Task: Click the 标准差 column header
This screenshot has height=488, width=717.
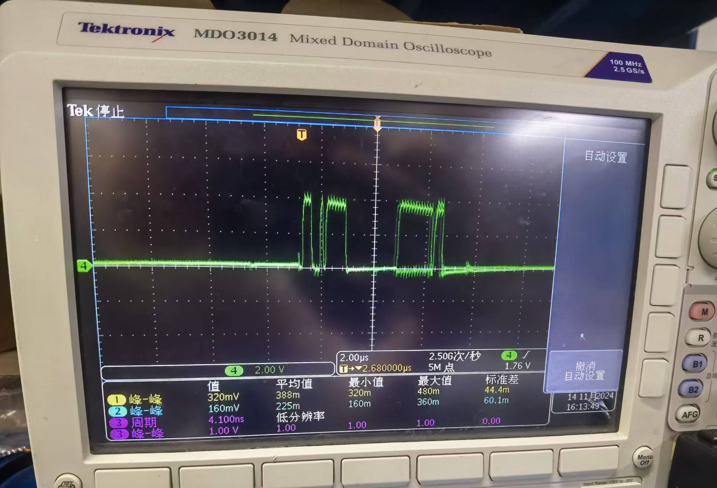Action: [502, 379]
